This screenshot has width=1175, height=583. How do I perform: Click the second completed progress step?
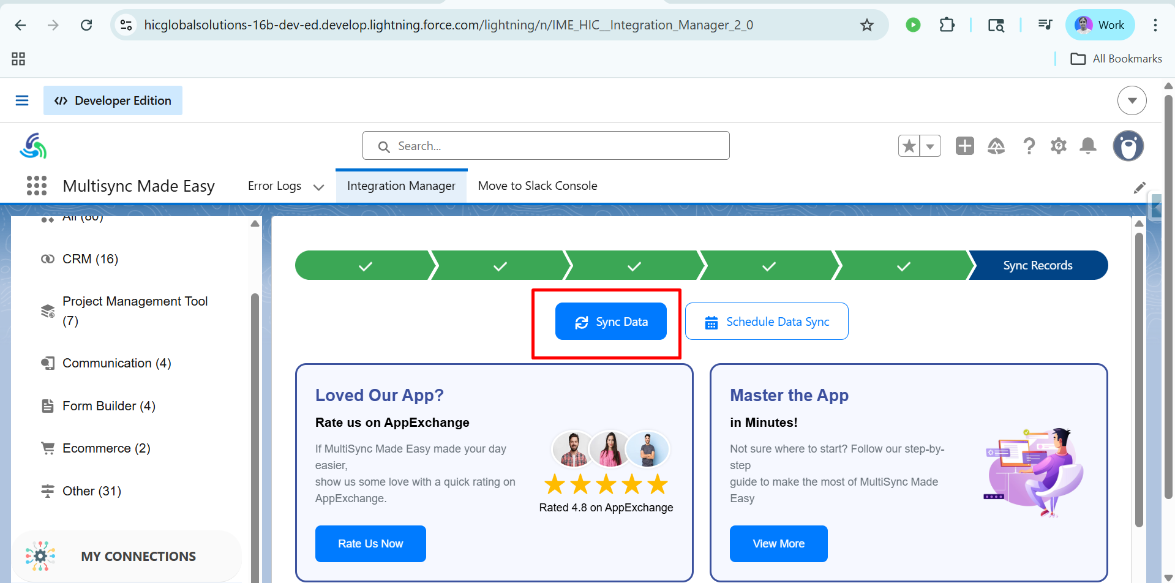pyautogui.click(x=500, y=266)
